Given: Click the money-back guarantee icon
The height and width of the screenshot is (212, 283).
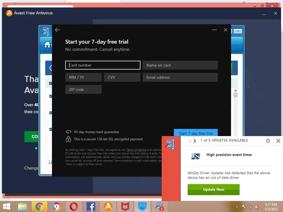Looking at the screenshot, I should [x=69, y=132].
